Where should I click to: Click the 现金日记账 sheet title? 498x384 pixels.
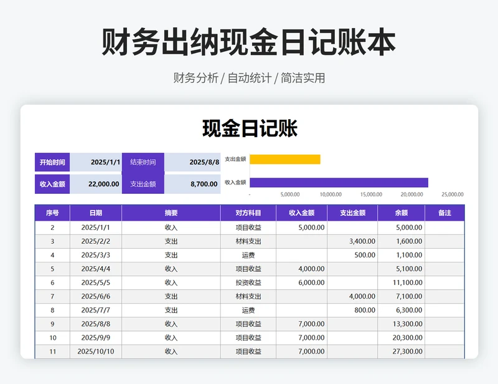click(x=250, y=128)
